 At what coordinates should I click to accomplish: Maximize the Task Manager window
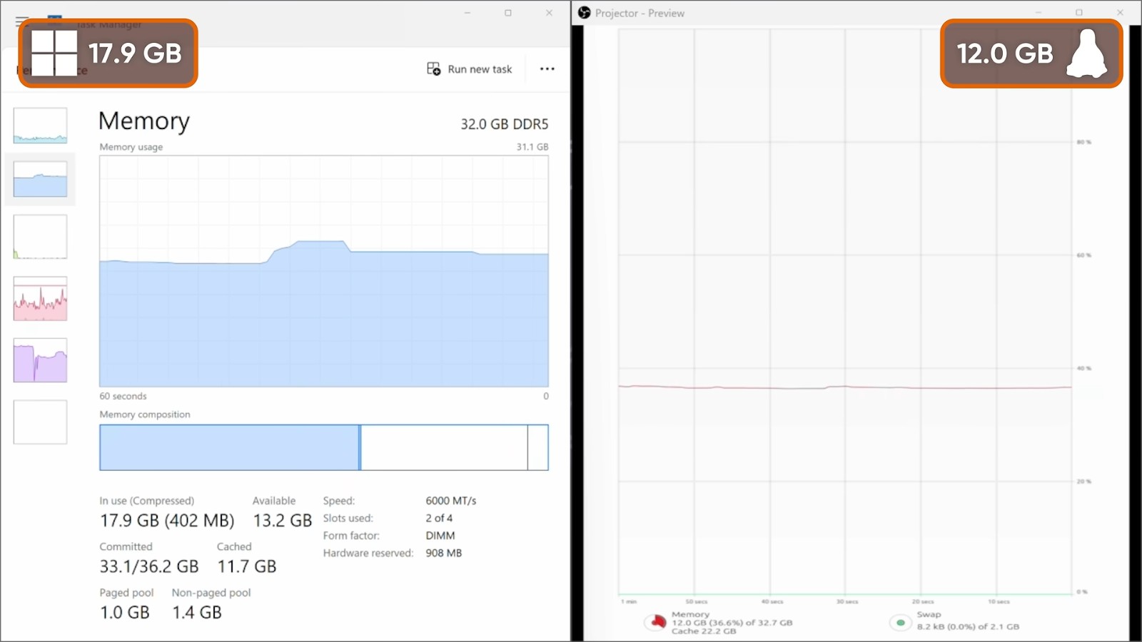coord(508,13)
